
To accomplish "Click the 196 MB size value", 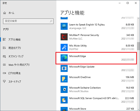I will point(130,77).
